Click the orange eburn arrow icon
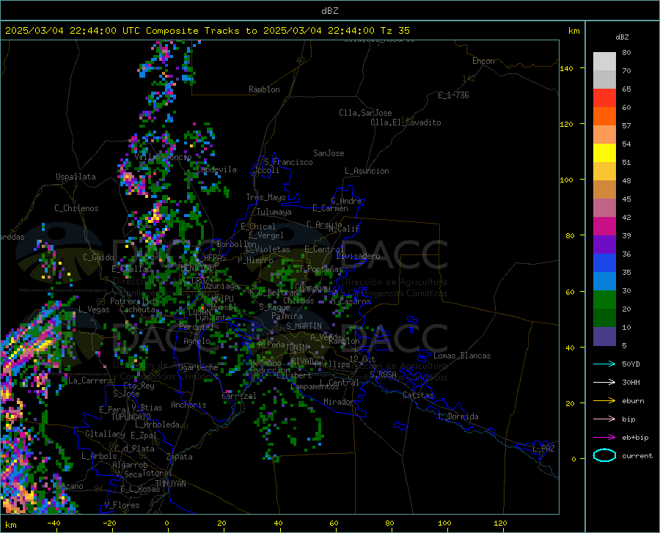 tap(604, 401)
